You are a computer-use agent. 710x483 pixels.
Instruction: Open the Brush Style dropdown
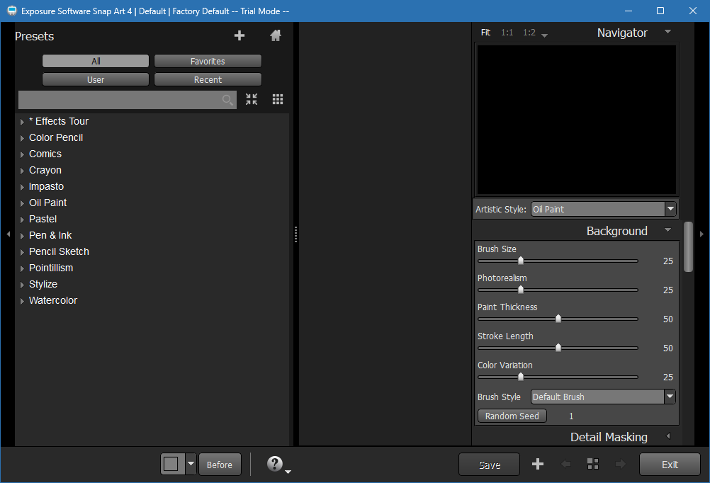[670, 397]
